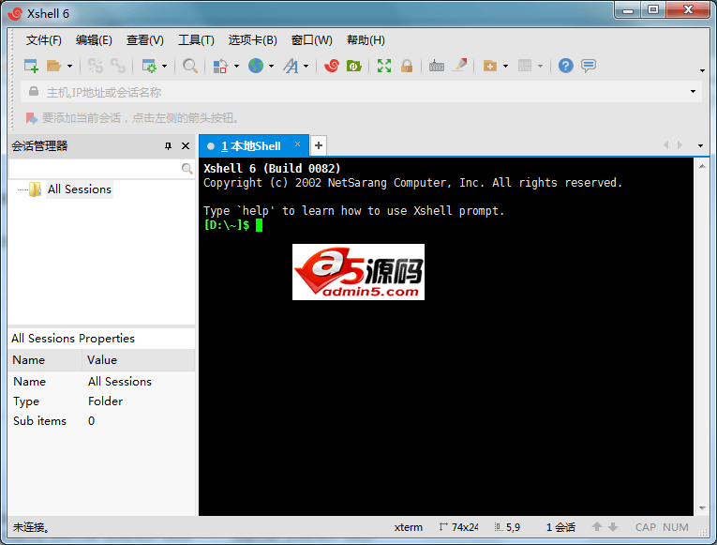The image size is (717, 545).
Task: Click the Open session folder icon
Action: (x=54, y=66)
